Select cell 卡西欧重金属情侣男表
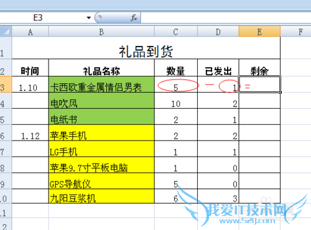 (101, 85)
